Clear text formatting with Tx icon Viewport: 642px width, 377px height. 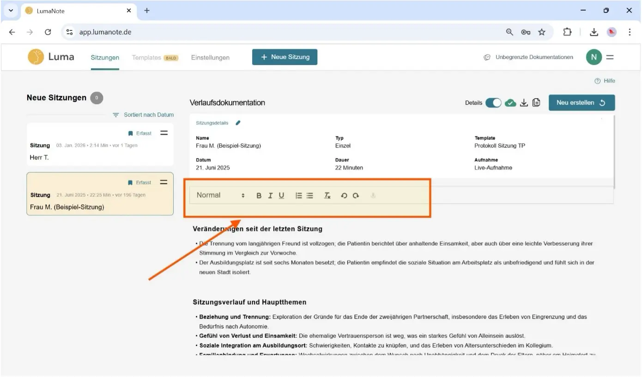(x=327, y=195)
